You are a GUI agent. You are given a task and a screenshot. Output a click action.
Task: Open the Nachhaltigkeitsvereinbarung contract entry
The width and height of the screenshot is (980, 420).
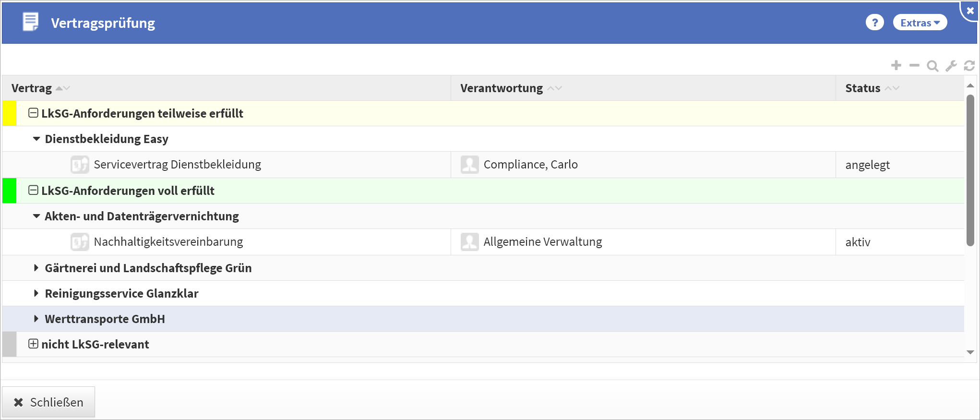click(x=168, y=242)
